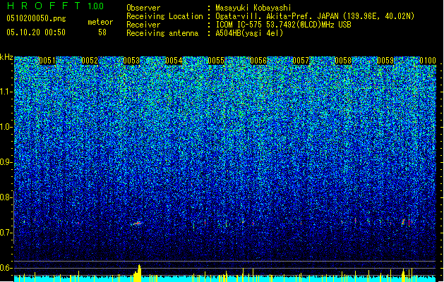Click the 'Observer' field label
The width and height of the screenshot is (444, 282).
[x=143, y=8]
